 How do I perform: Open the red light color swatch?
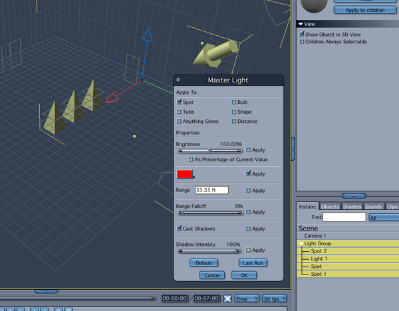point(184,174)
